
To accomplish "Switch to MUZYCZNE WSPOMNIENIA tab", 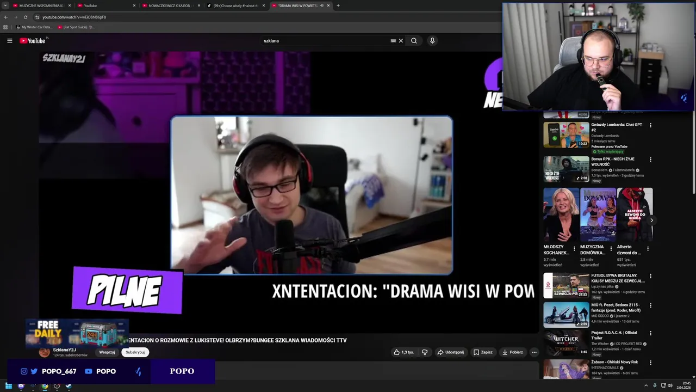I will tap(40, 5).
